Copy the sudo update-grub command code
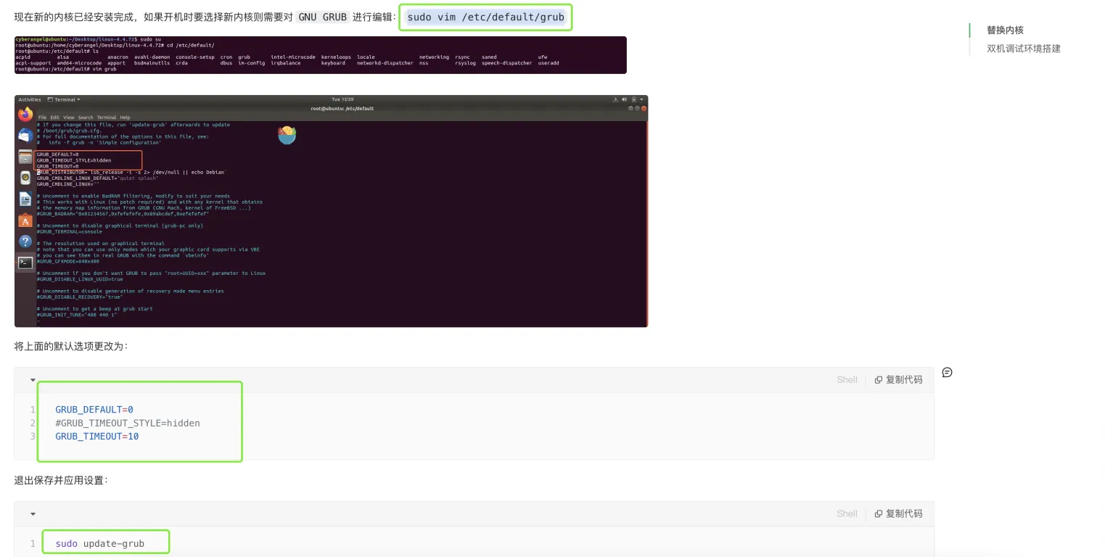This screenshot has height=557, width=1105. (898, 514)
